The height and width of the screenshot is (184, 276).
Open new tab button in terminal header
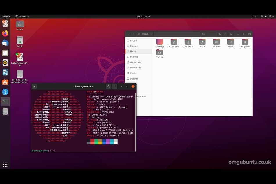point(34,86)
